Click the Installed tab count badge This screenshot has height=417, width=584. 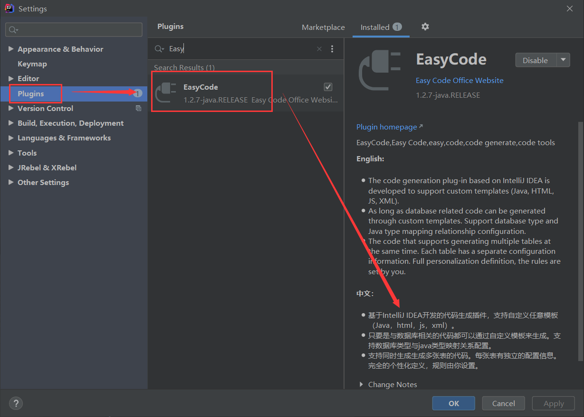pos(397,27)
